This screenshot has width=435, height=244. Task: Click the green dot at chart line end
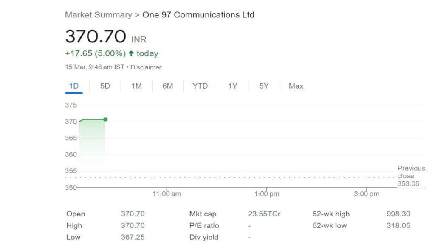pyautogui.click(x=105, y=119)
